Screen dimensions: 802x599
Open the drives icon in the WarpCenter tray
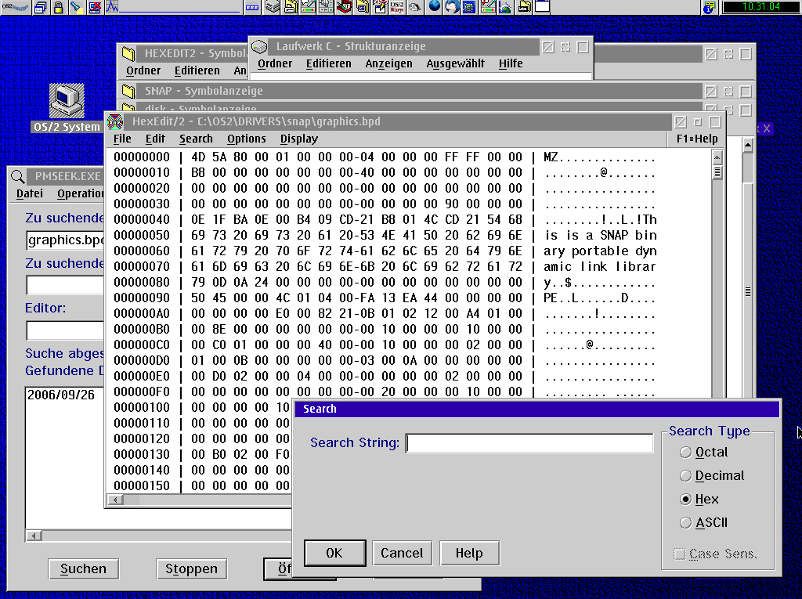coord(273,6)
